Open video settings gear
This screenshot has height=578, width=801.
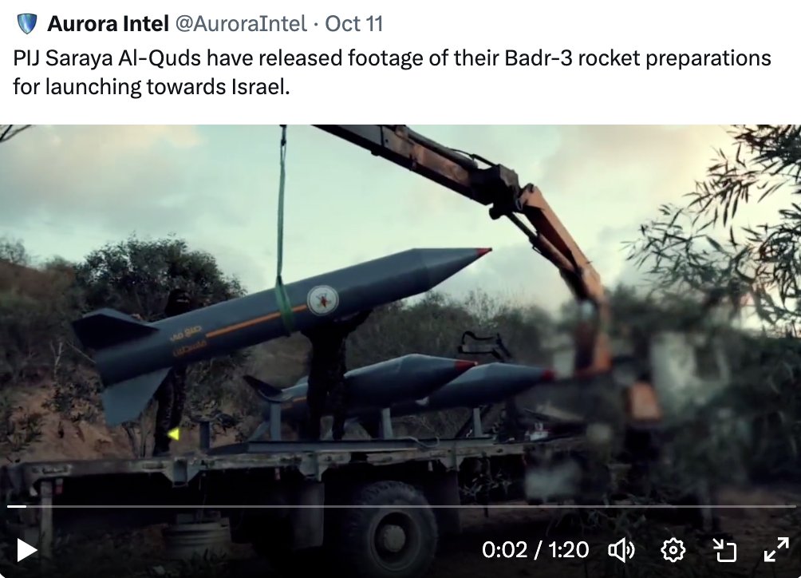[x=673, y=550]
